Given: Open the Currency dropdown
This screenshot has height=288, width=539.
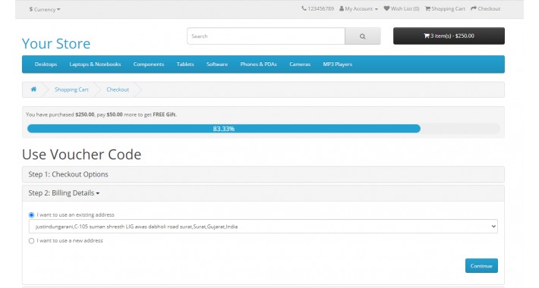Looking at the screenshot, I should (45, 9).
